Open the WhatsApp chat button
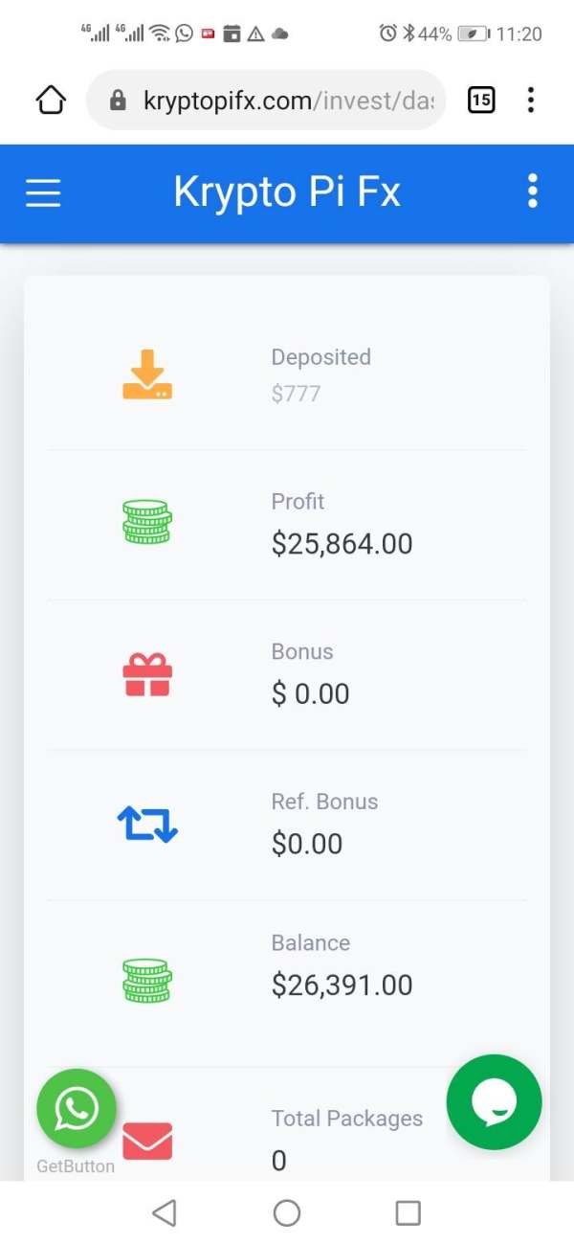 pyautogui.click(x=77, y=1109)
